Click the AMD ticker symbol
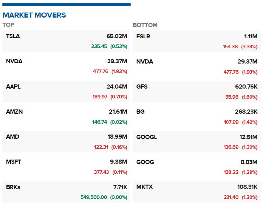 click(12, 137)
